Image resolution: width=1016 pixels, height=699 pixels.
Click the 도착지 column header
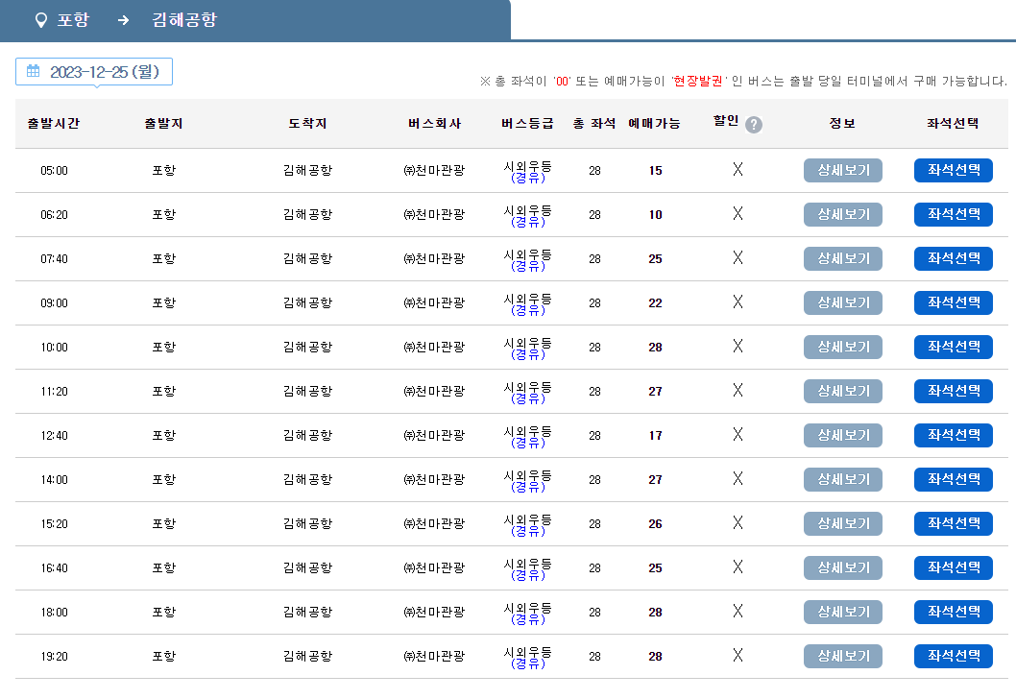307,123
